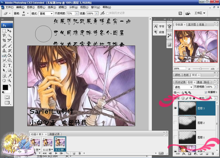Toggle lock position
220x158 pixels.
[x=190, y=98]
